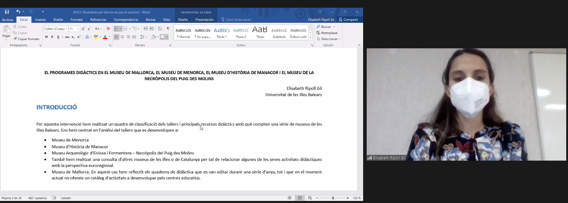Toggle show paragraph marks ¶
This screenshot has height=203, width=568.
[168, 29]
